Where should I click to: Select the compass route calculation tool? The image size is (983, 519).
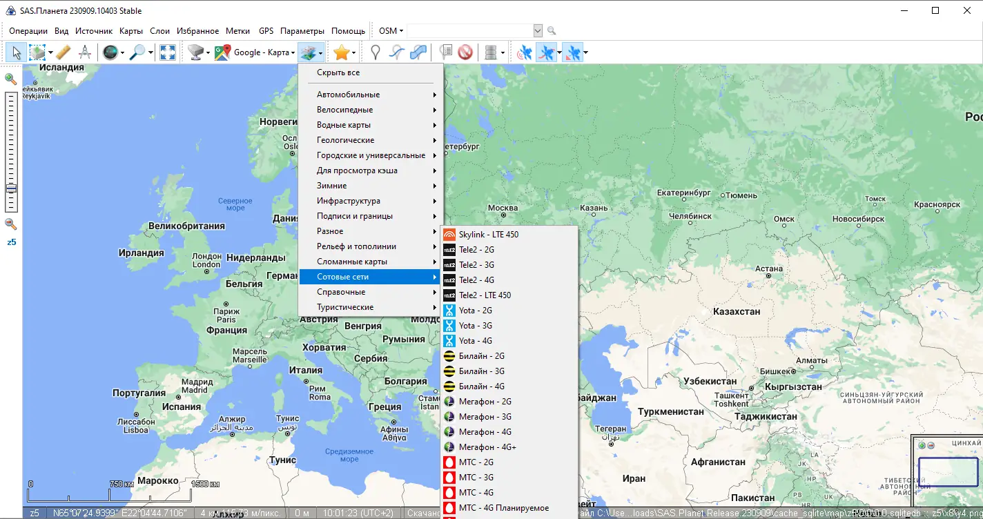coord(85,52)
